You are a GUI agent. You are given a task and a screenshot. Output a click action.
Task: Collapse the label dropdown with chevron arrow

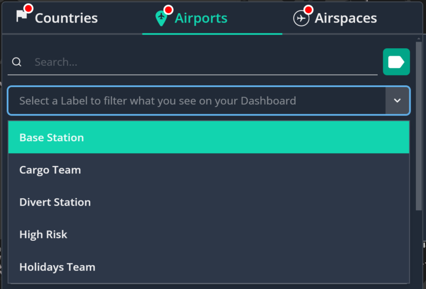point(397,101)
